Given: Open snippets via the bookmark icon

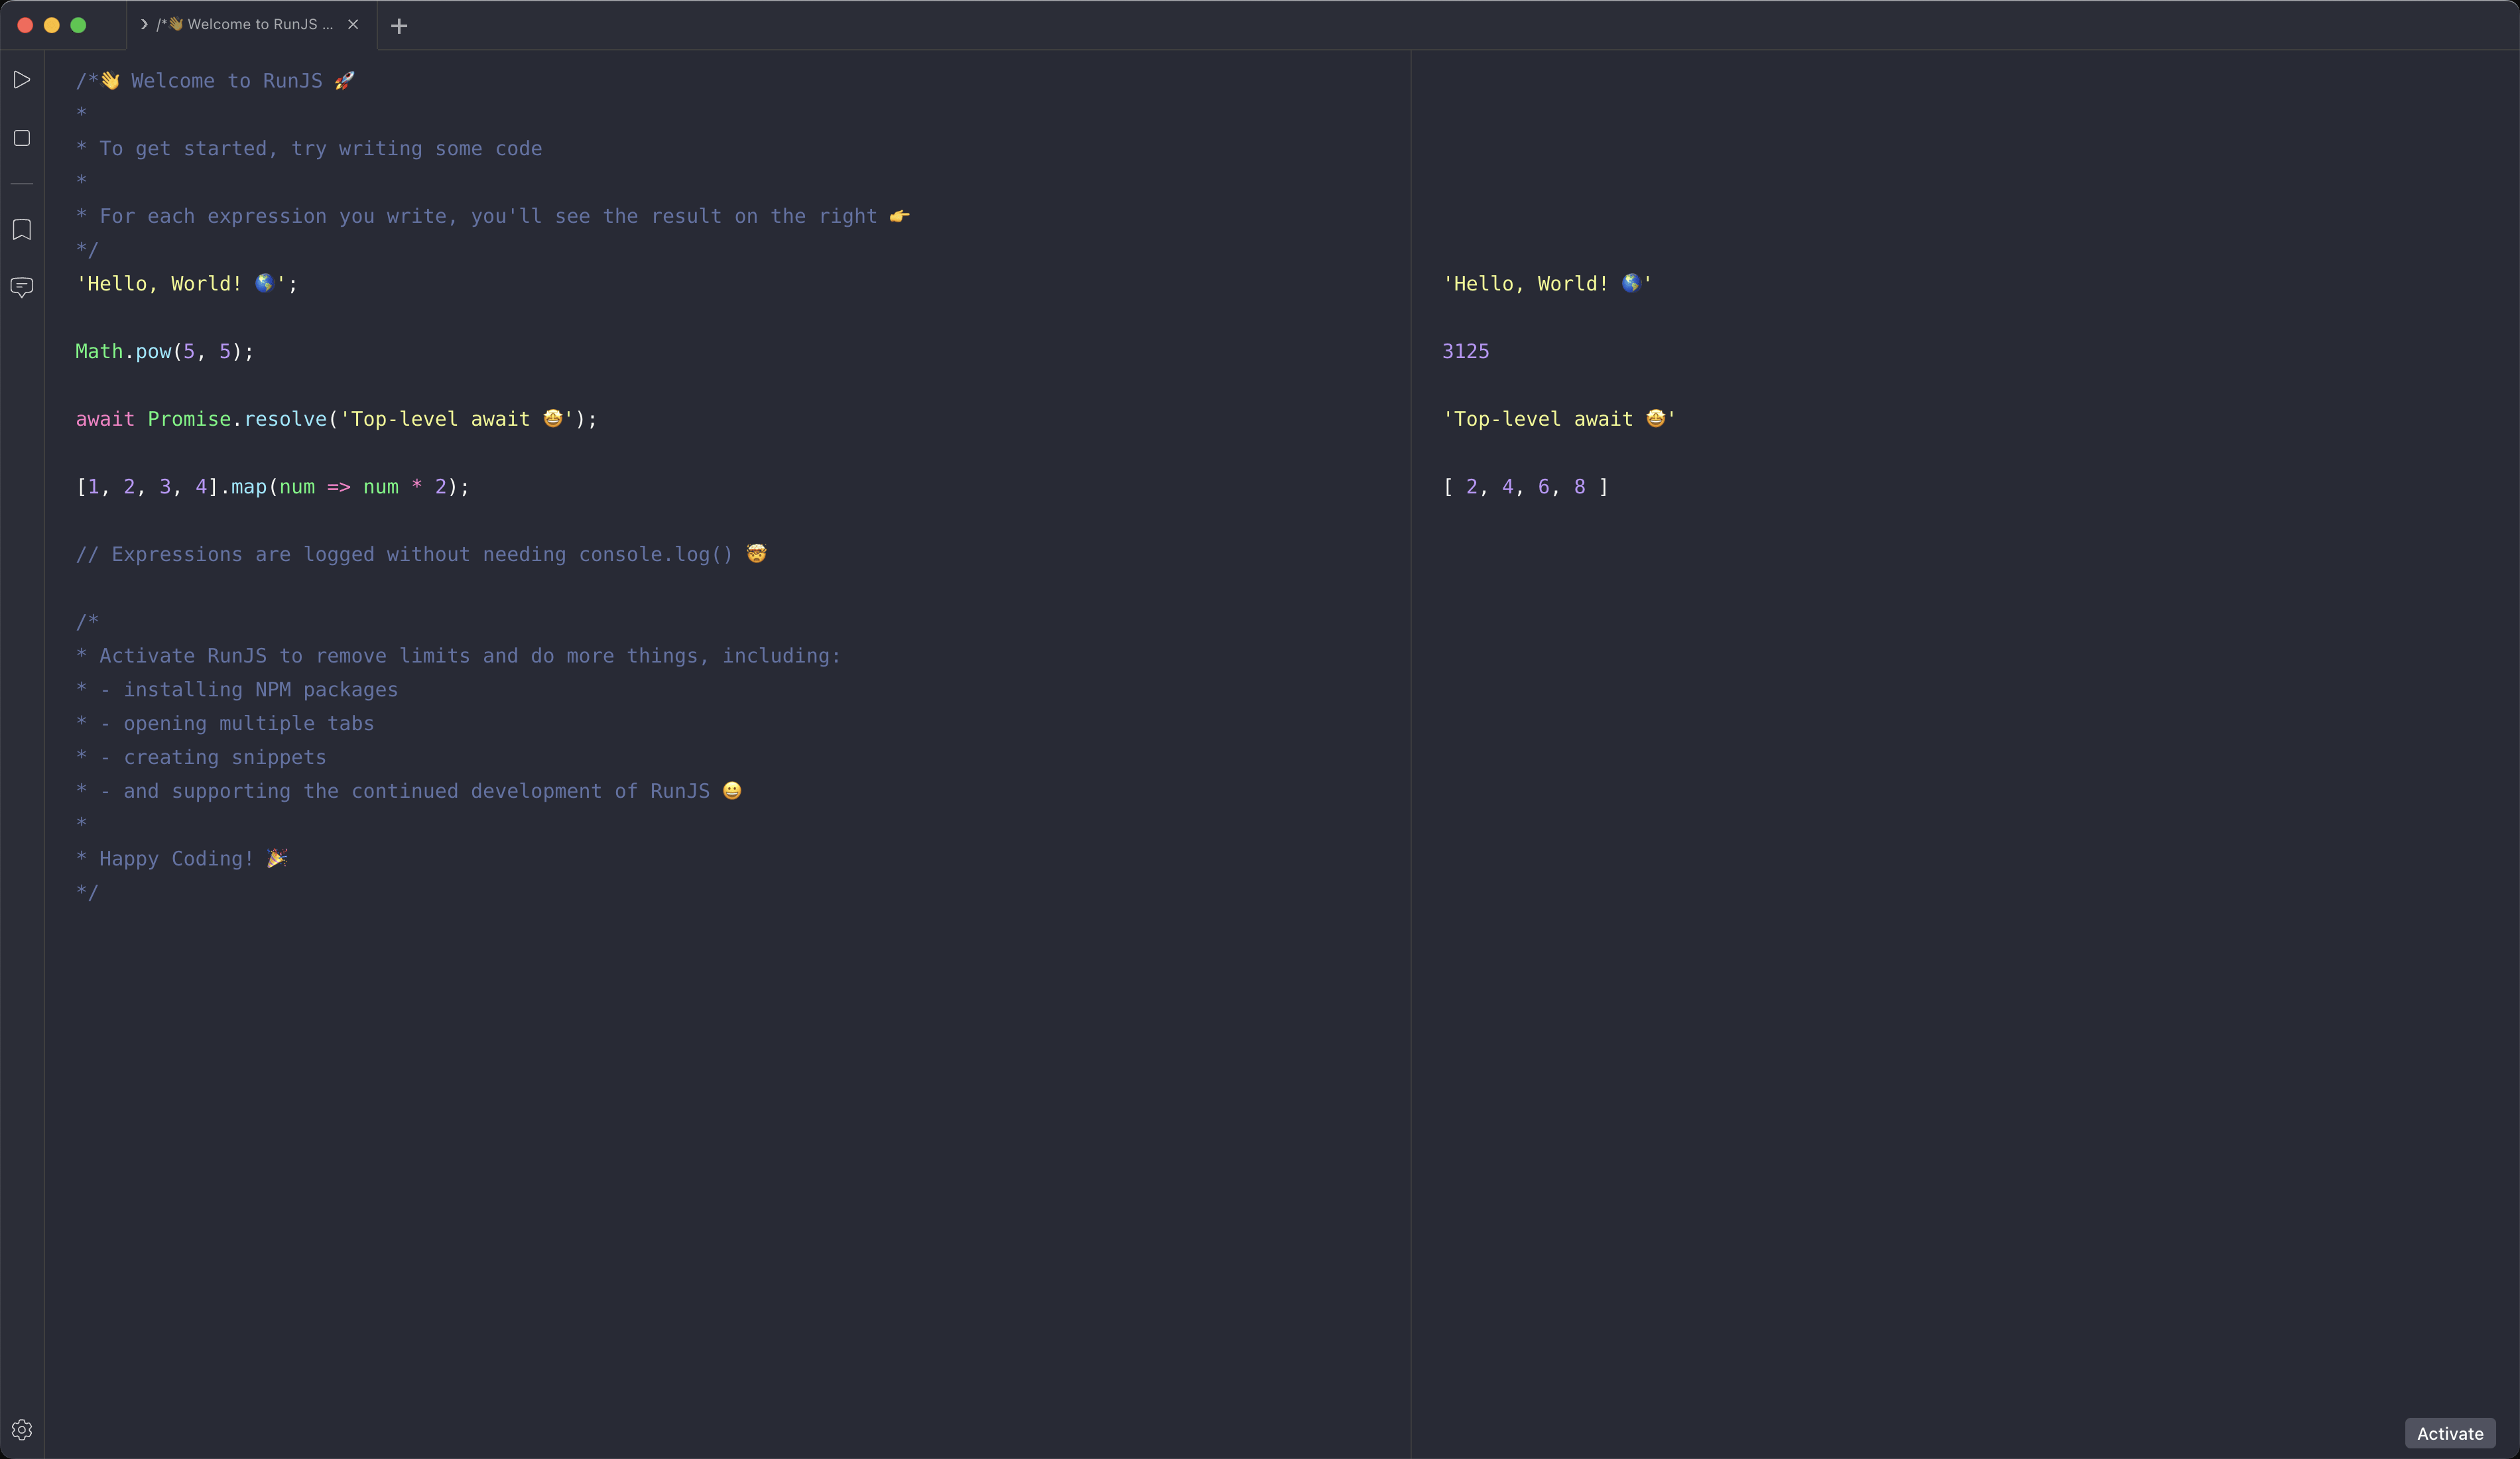Looking at the screenshot, I should tap(22, 230).
